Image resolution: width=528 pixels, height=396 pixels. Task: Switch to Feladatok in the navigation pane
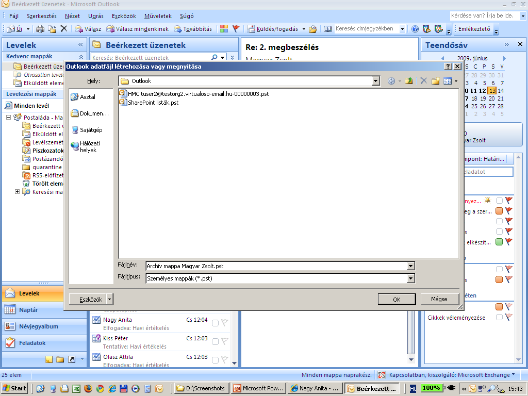click(44, 343)
